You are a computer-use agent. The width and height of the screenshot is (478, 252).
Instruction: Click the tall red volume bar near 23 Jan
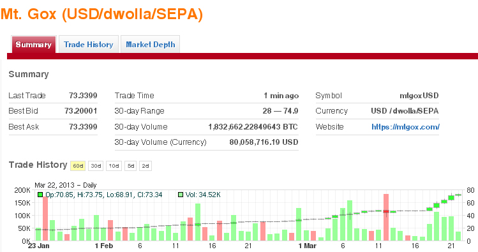coord(45,218)
